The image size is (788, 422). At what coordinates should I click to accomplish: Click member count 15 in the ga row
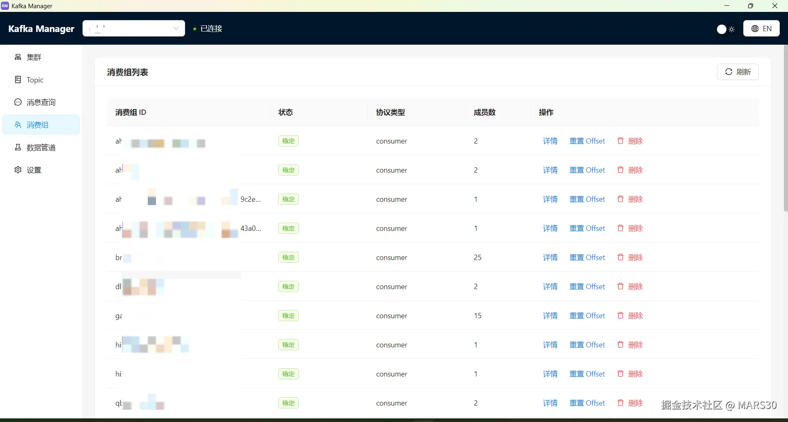tap(478, 316)
